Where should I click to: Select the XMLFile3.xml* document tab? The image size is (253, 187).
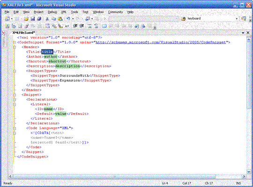point(24,33)
